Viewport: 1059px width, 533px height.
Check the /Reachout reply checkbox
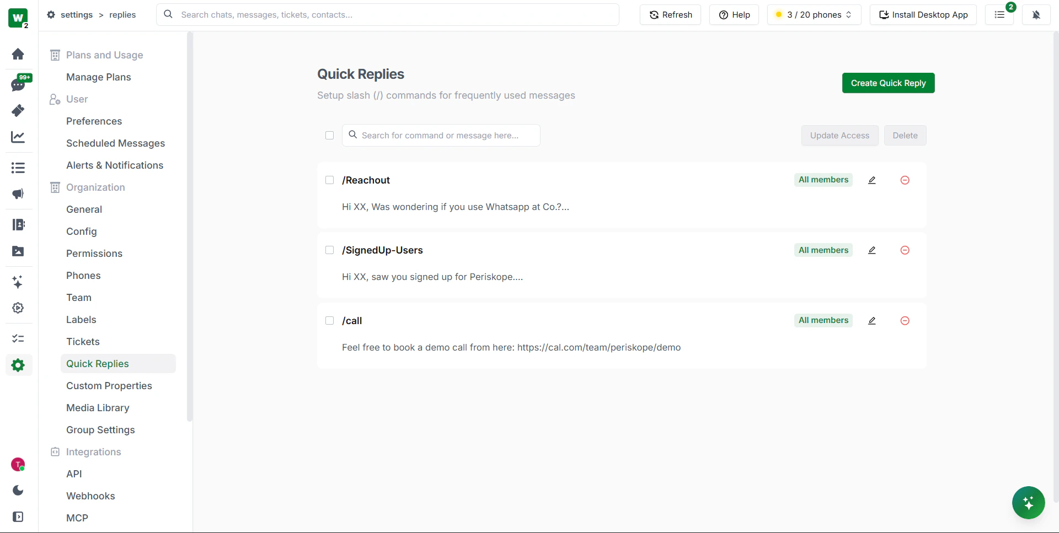coord(330,180)
